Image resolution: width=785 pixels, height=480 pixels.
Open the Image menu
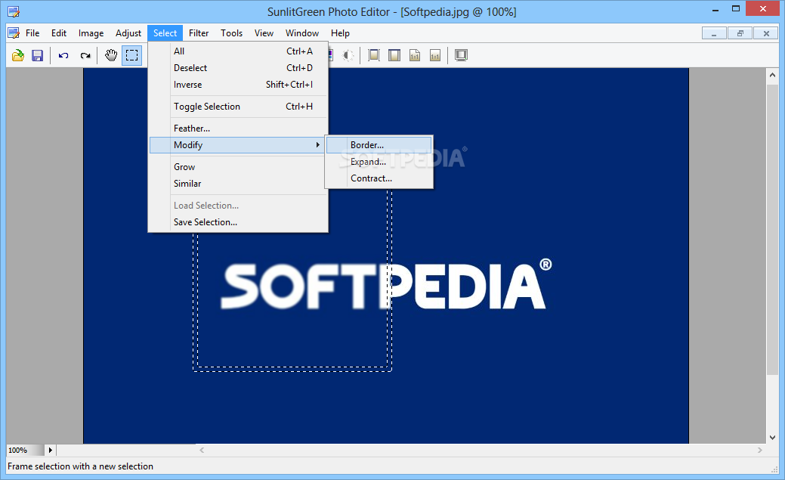click(91, 33)
